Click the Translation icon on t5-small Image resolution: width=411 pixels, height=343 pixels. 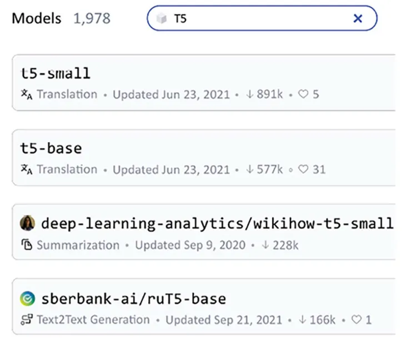click(x=27, y=94)
